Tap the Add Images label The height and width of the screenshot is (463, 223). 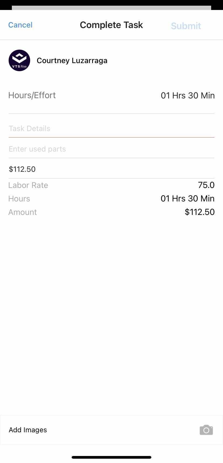click(x=28, y=430)
